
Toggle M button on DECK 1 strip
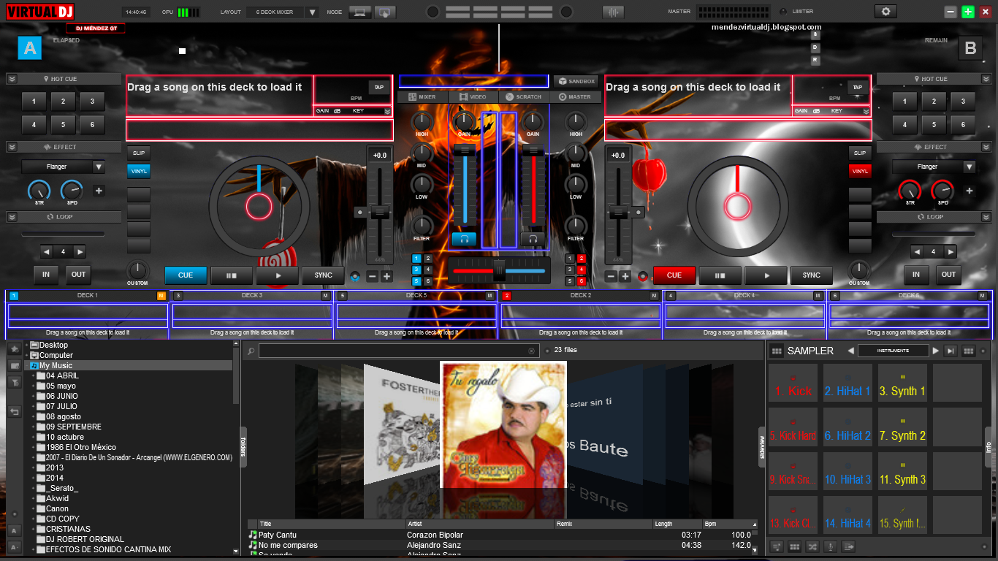point(161,295)
